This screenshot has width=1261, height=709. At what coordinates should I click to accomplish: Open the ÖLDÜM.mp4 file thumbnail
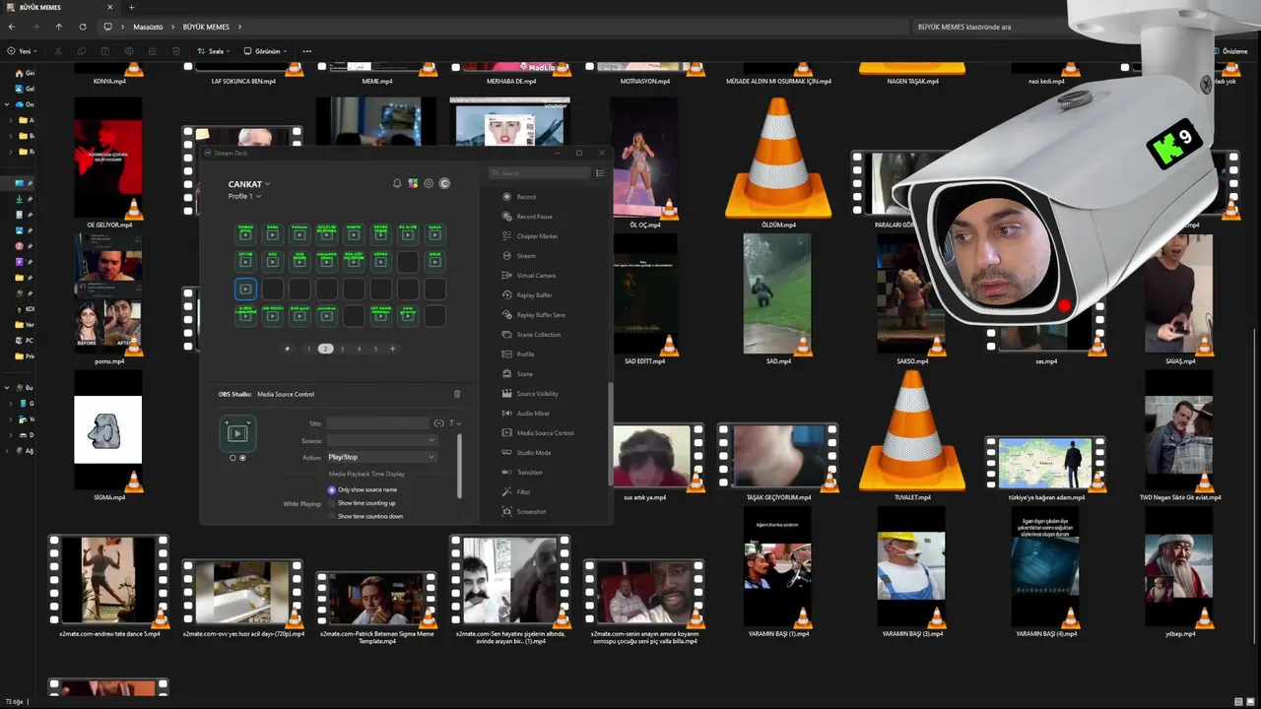tap(778, 158)
